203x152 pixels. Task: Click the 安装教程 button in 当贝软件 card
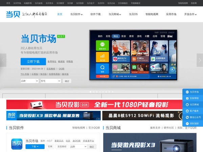coord(62,147)
